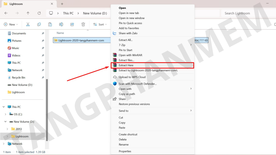Click WinRAR icon beside Open with WinRAR

coord(115,55)
